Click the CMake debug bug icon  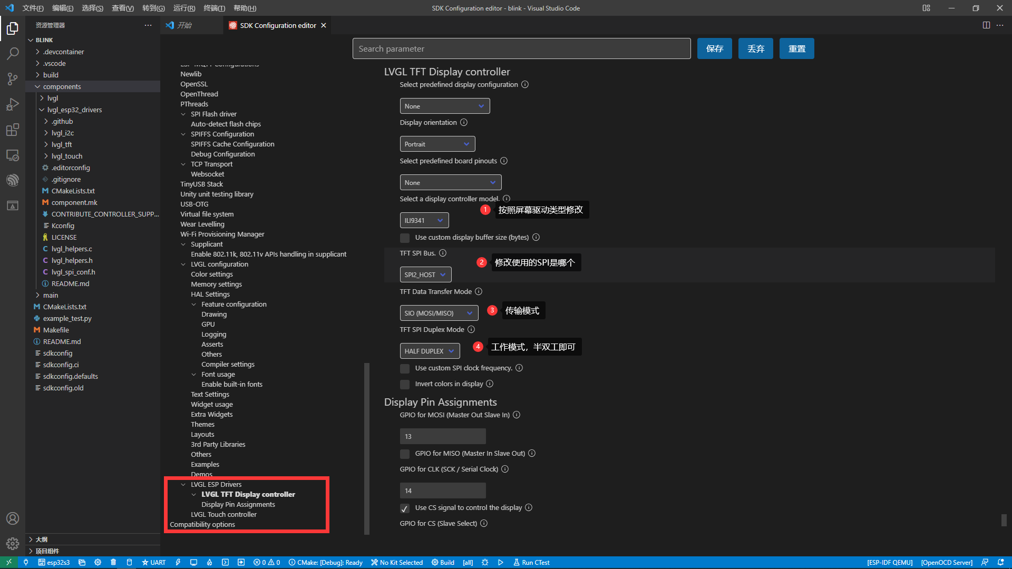click(485, 562)
